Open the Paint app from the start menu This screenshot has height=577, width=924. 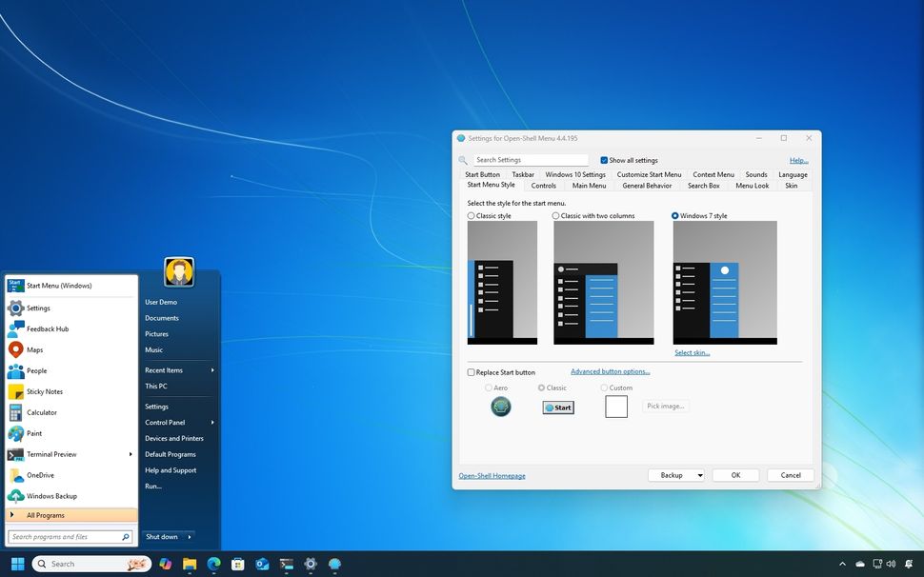[x=32, y=433]
